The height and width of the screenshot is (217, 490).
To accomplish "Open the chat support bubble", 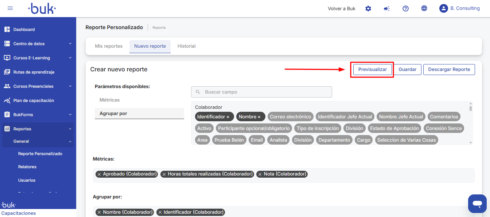I will point(477,204).
